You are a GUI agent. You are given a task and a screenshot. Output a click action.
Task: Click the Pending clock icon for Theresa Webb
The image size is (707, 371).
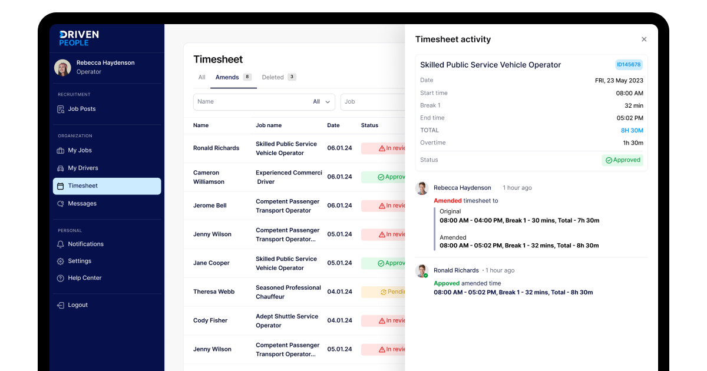click(384, 292)
